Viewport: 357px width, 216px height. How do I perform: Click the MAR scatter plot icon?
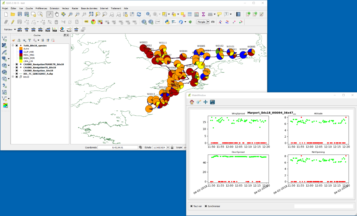(55, 29)
